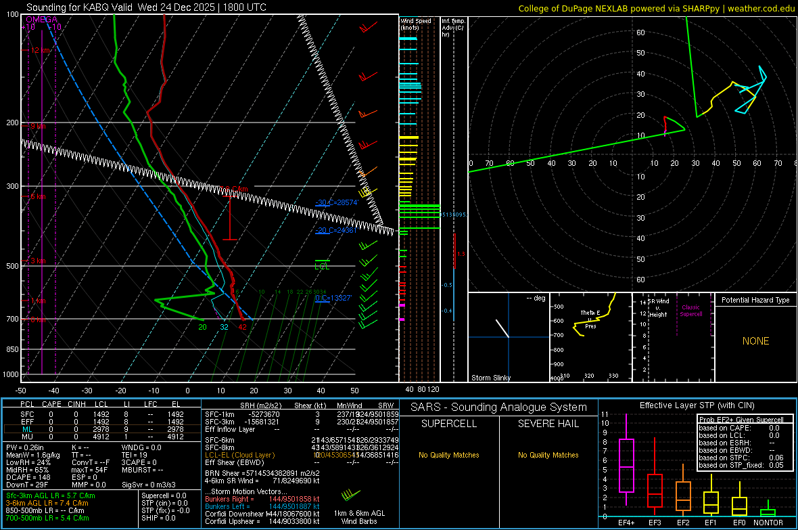This screenshot has height=530, width=798.
Task: Click the LCL-EL (Cloud Layer) row label
Action: tap(239, 455)
